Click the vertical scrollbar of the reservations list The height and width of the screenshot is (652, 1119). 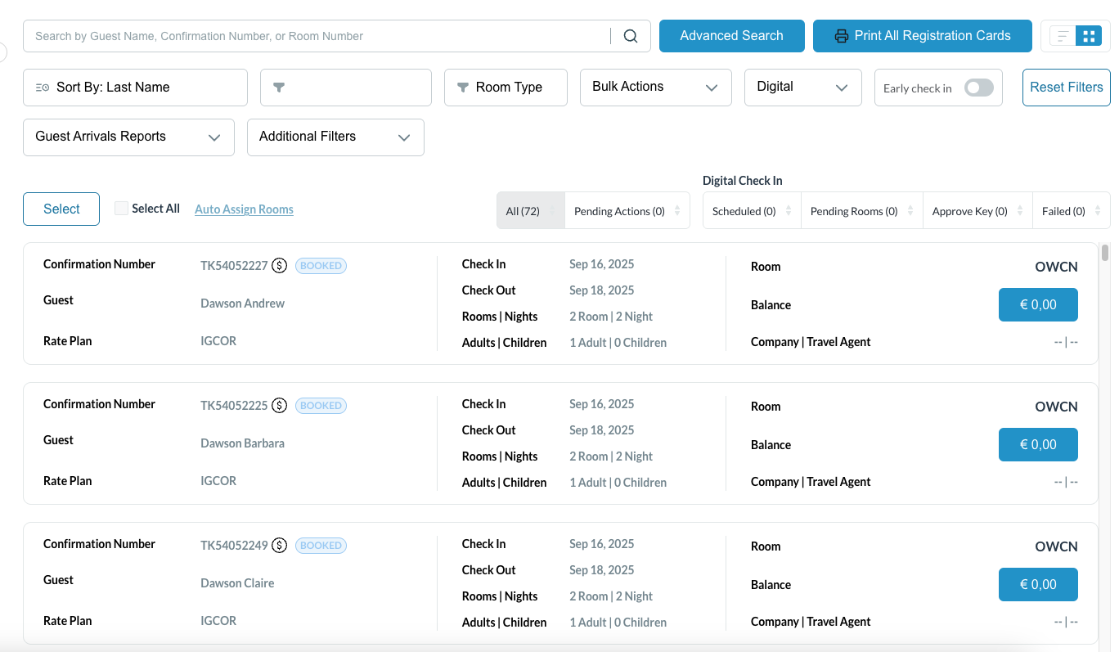coord(1105,253)
